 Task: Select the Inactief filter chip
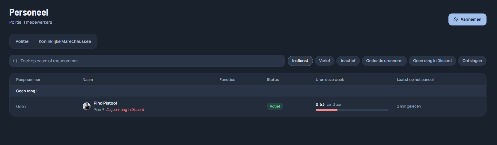pyautogui.click(x=348, y=61)
